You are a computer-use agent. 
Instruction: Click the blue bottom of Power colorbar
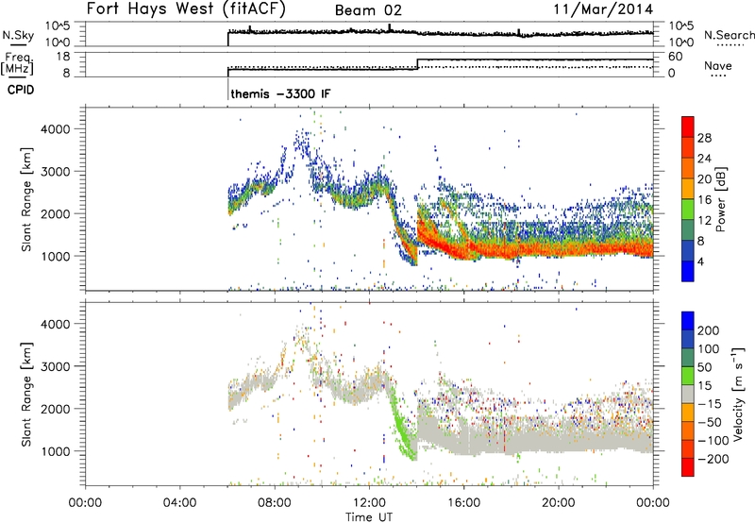click(x=688, y=271)
